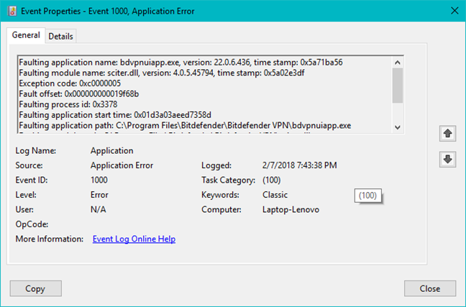The image size is (466, 307).
Task: Click the Event ID value '1000'
Action: tap(99, 180)
